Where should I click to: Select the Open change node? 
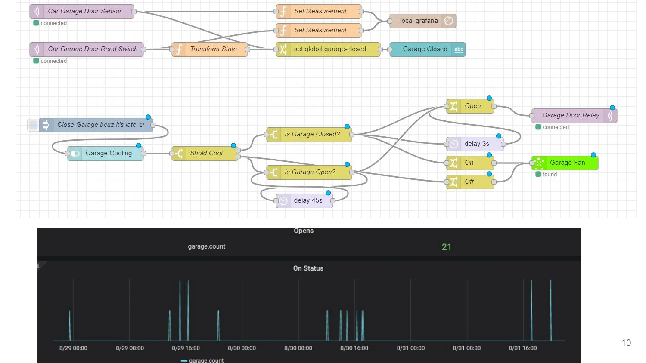(470, 106)
